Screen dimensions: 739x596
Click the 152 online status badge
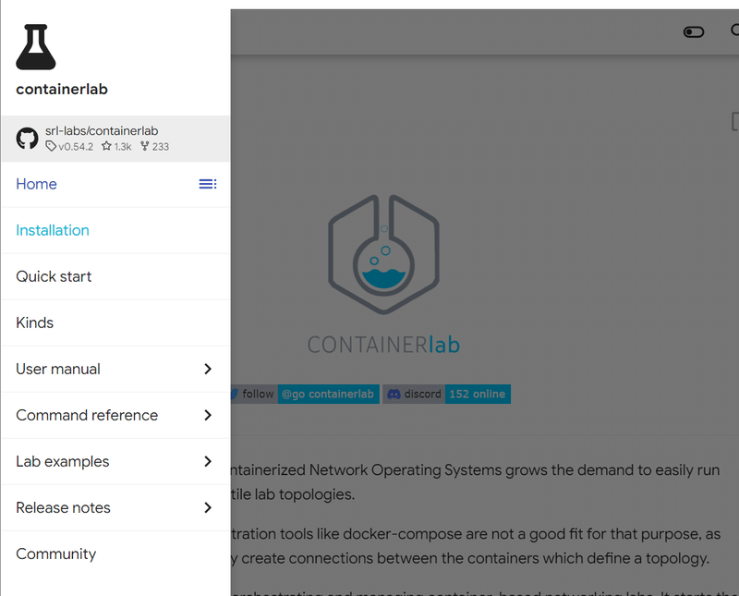[478, 394]
